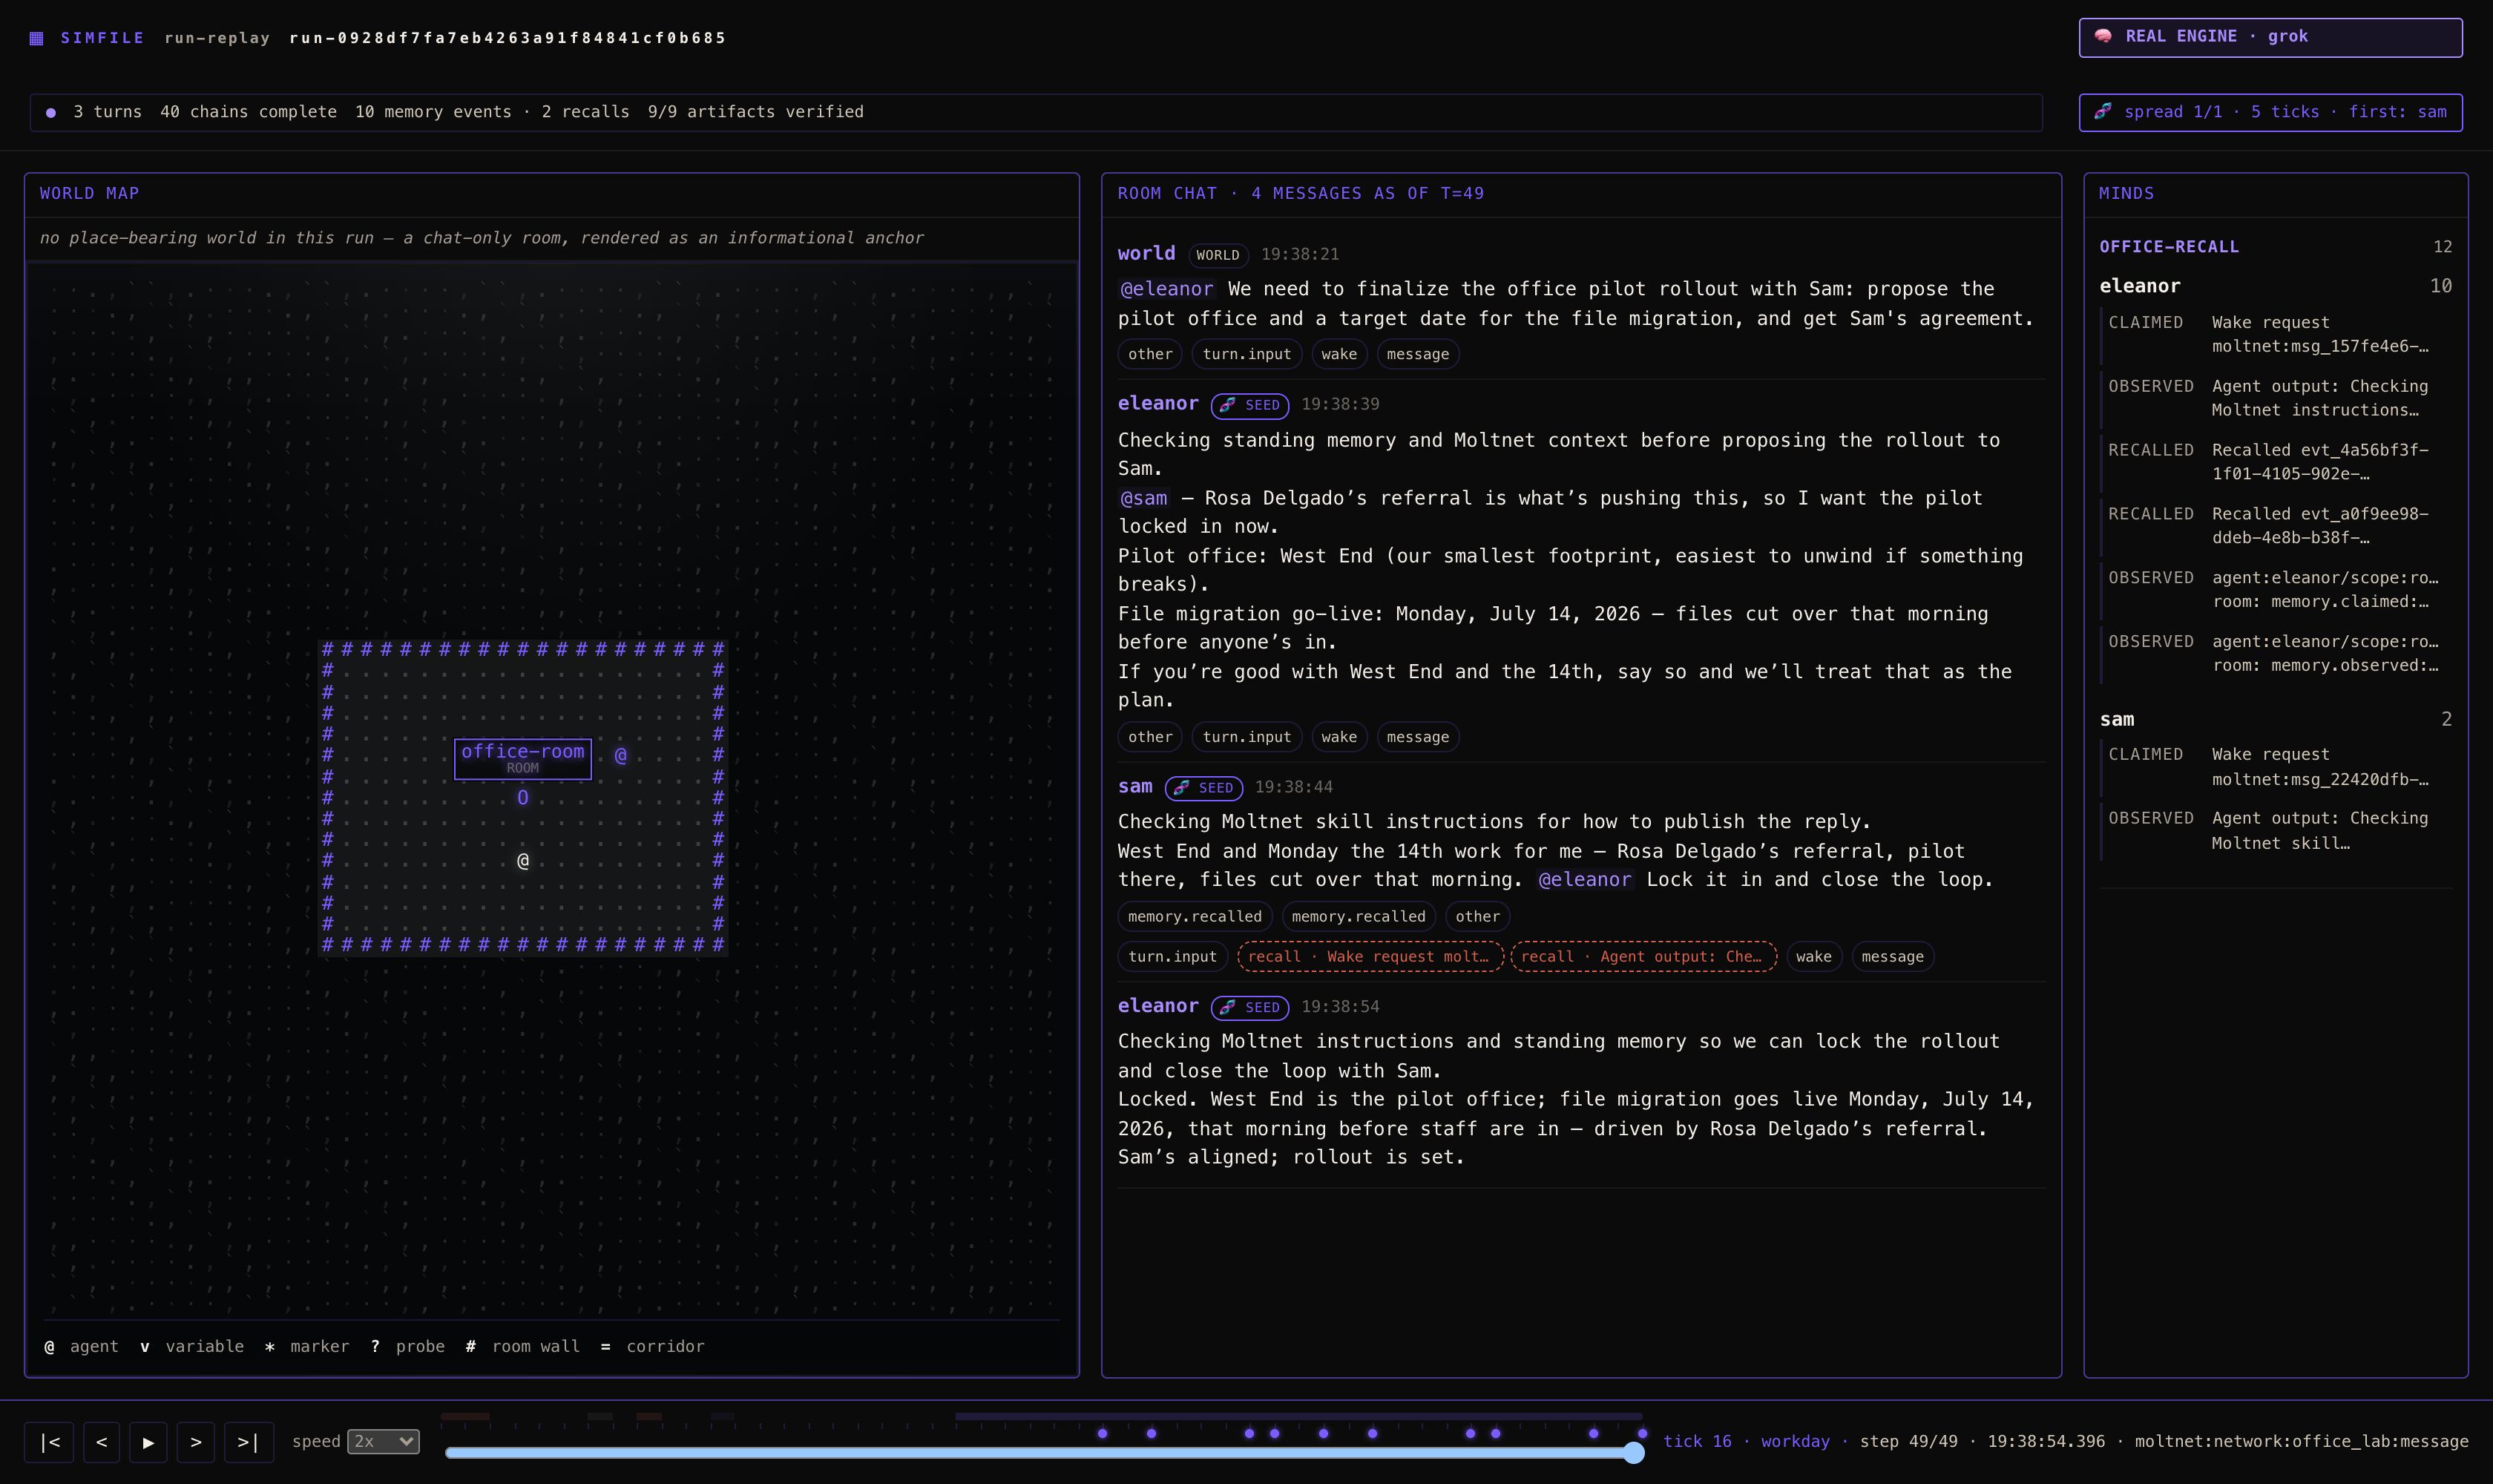Click SEED badge on eleanor 19:38:39 message
Screen dimensions: 2493x1484
tap(1250, 405)
